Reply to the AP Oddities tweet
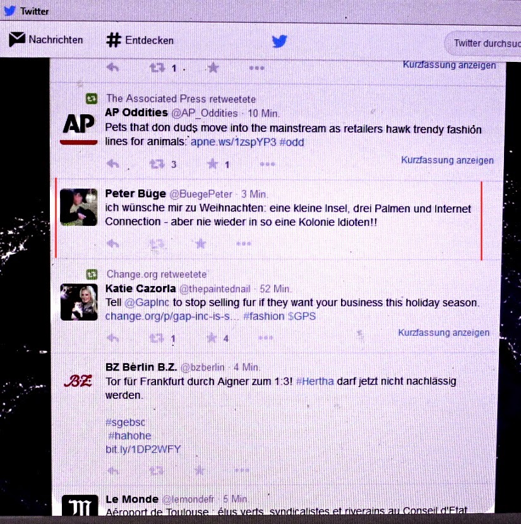The width and height of the screenshot is (521, 524). click(x=112, y=164)
